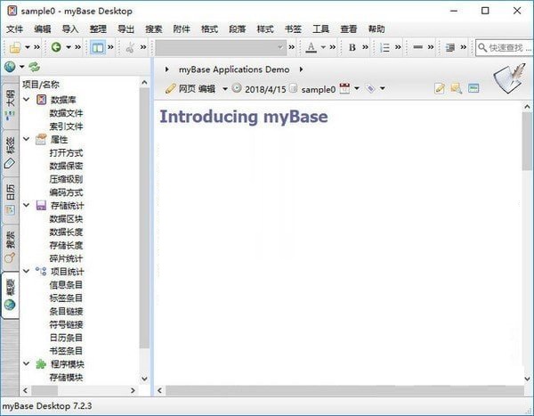
Task: Click the new item folder icon
Action: [x=14, y=47]
